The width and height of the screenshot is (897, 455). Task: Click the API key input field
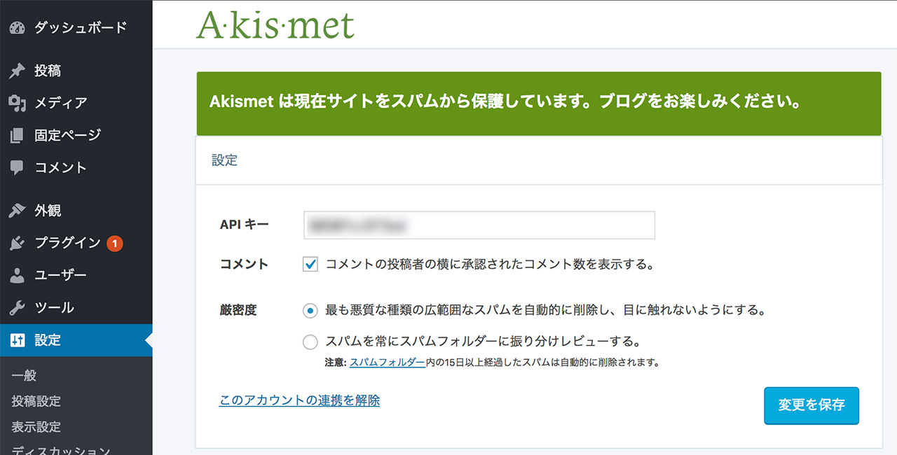point(479,225)
